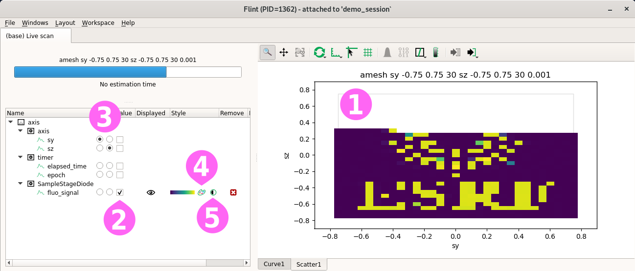
Task: Click the device icon beside timer
Action: [30, 158]
